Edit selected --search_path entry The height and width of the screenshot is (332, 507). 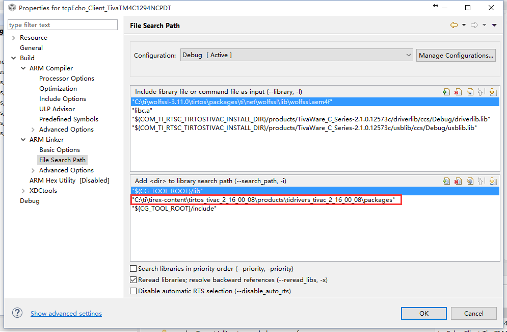click(470, 181)
